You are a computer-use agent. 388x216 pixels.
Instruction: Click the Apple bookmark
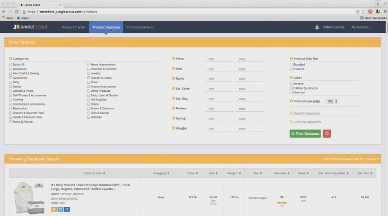pyautogui.click(x=23, y=18)
